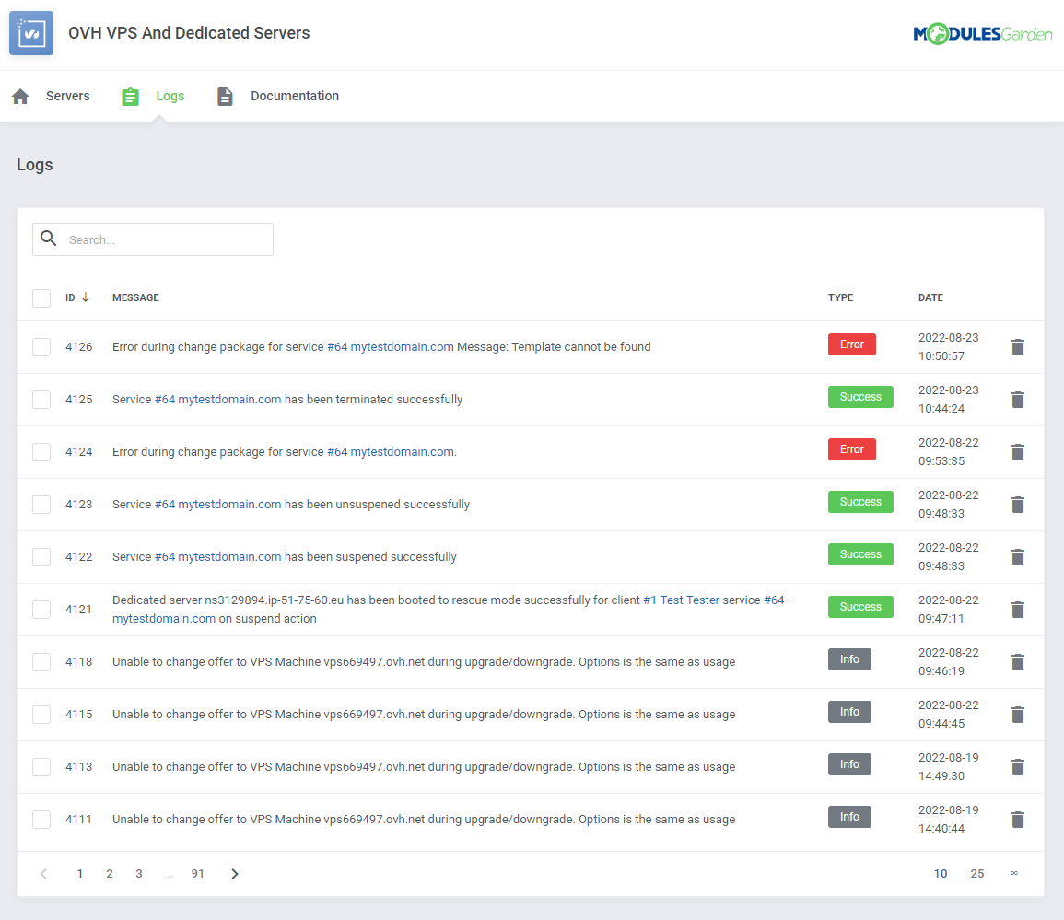The width and height of the screenshot is (1064, 920).
Task: Switch to the Servers tab
Action: pos(65,96)
